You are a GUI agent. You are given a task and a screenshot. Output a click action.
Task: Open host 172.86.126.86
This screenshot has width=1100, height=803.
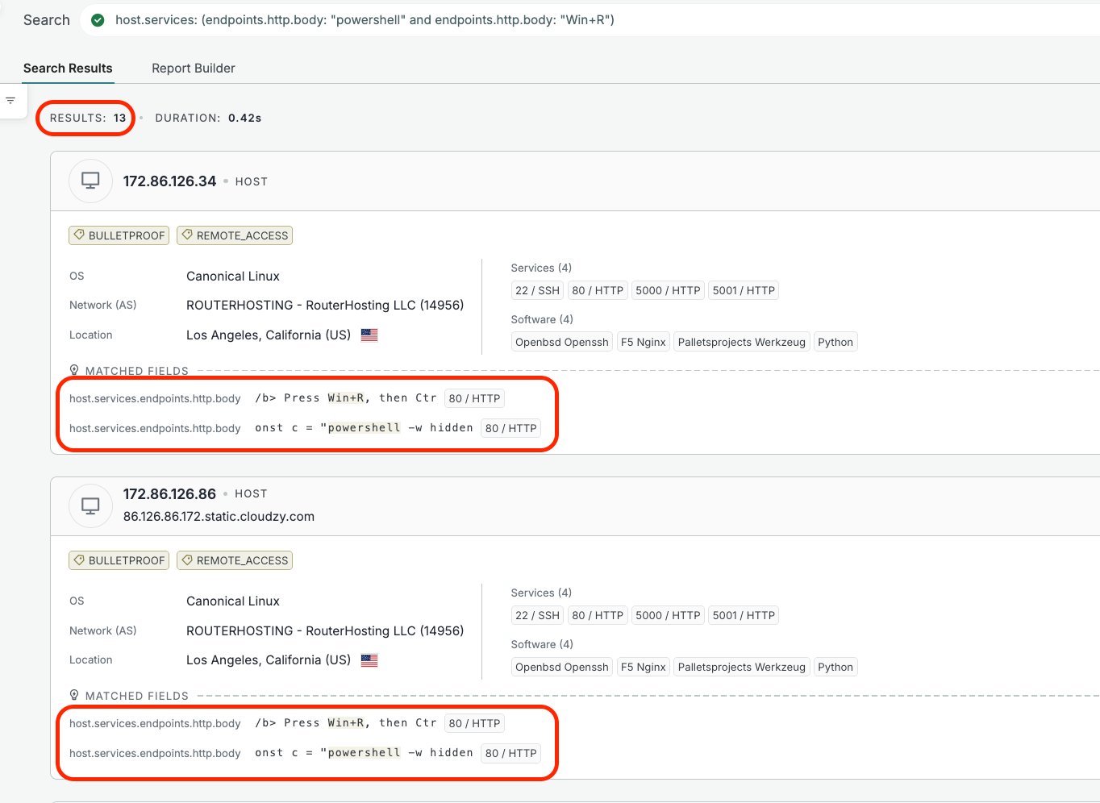point(169,493)
